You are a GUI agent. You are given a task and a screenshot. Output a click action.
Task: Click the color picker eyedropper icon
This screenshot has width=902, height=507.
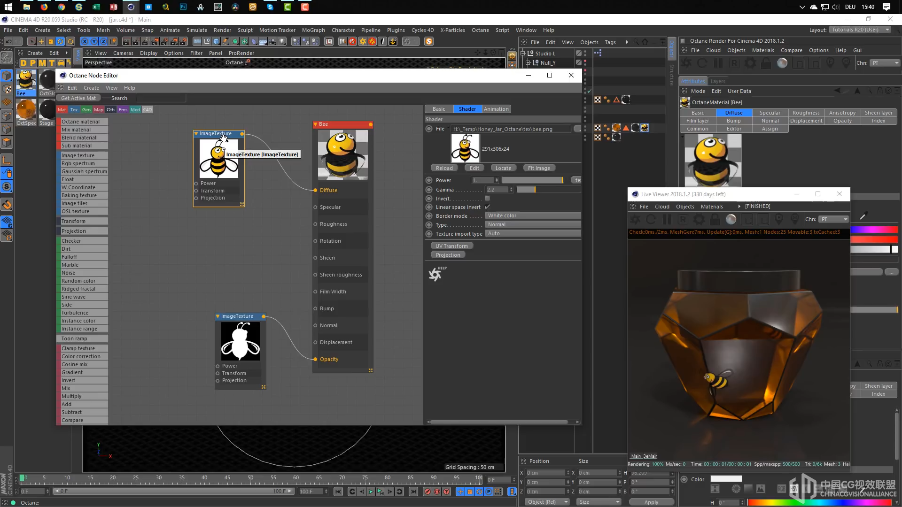[x=863, y=216]
